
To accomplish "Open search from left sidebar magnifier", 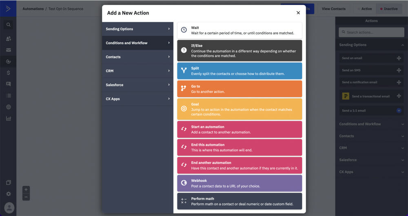I will coord(8,25).
